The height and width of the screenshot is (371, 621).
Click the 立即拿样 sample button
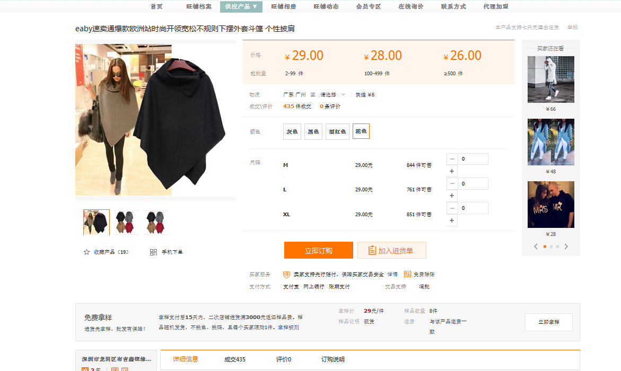548,322
